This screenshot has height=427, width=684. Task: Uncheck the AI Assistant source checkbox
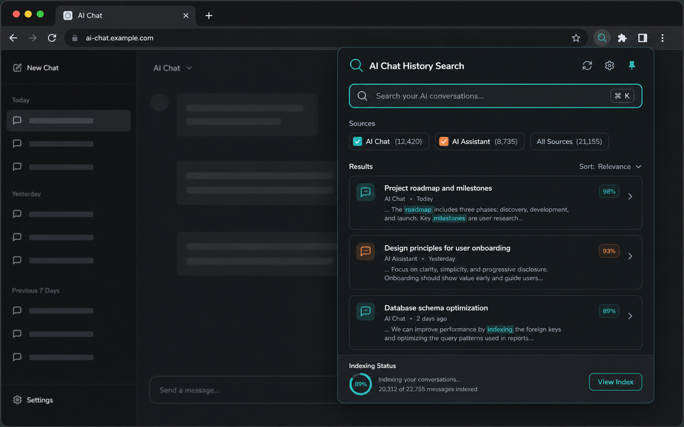(444, 141)
